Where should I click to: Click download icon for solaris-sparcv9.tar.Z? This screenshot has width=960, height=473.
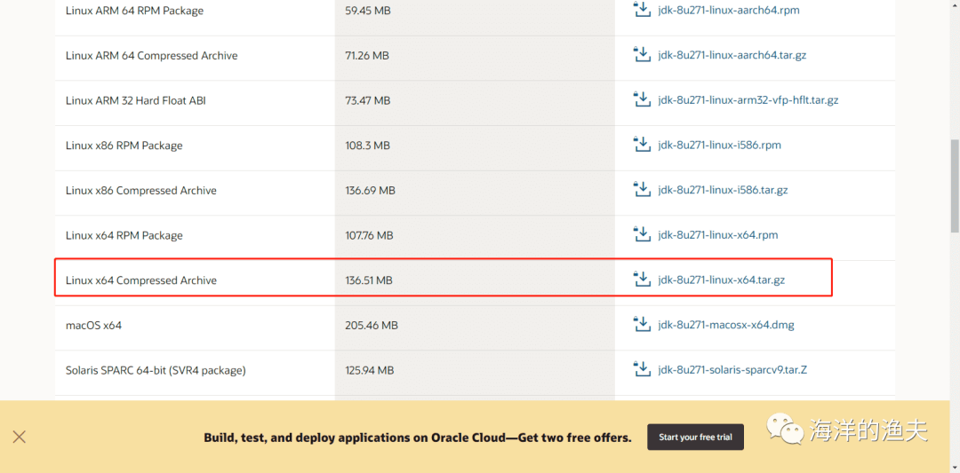coord(642,369)
